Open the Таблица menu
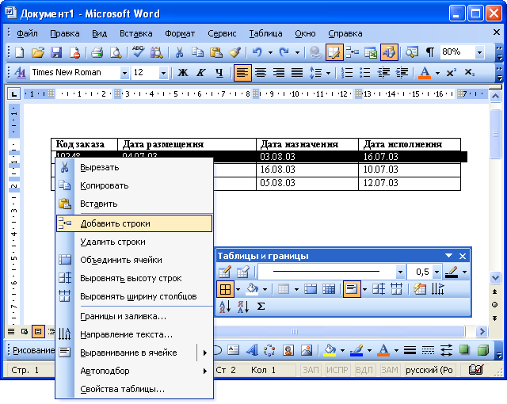The height and width of the screenshot is (404, 507). pyautogui.click(x=265, y=33)
